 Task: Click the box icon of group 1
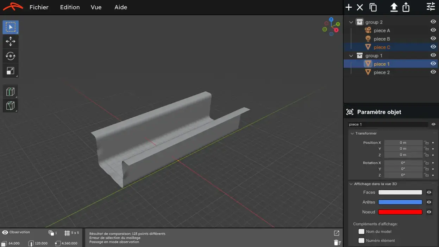click(x=359, y=56)
